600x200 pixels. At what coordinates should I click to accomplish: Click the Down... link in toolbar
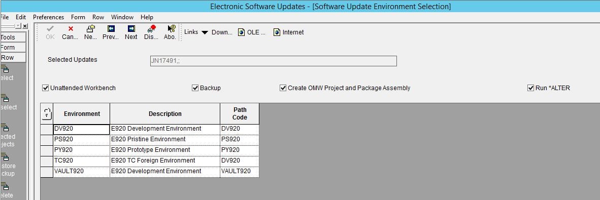222,32
